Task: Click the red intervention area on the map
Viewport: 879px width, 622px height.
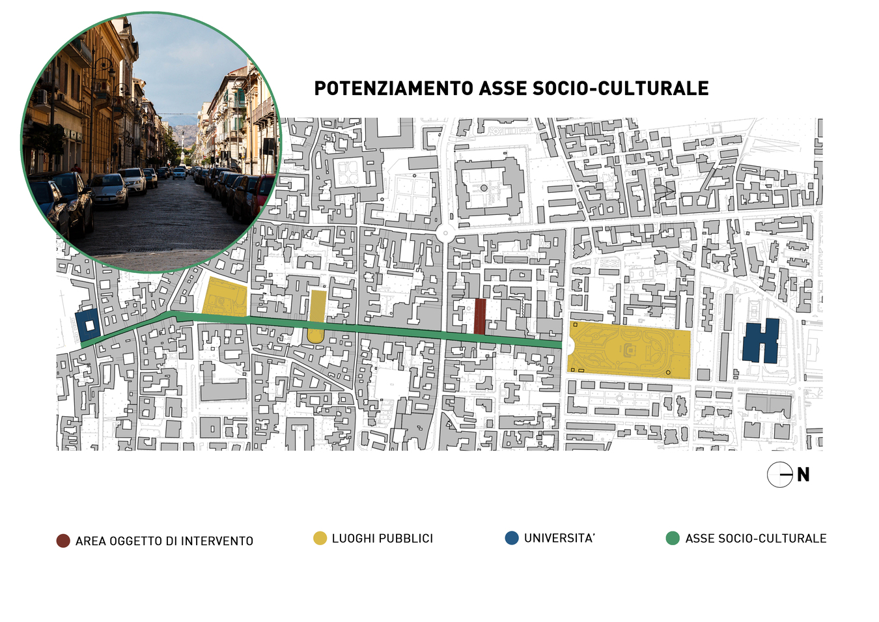Action: click(x=480, y=316)
